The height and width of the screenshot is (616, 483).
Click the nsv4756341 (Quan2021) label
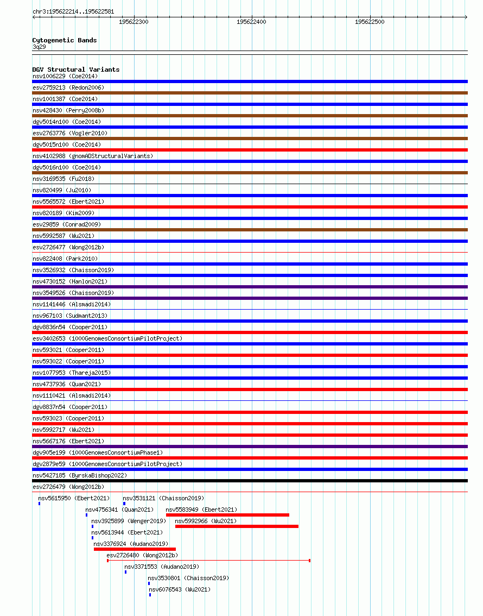120,510
